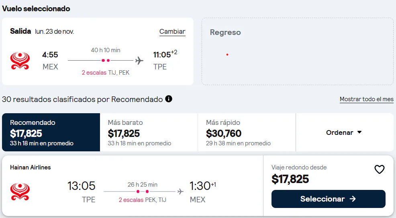Click 2 escalas TIJ, PEK details

pos(106,73)
